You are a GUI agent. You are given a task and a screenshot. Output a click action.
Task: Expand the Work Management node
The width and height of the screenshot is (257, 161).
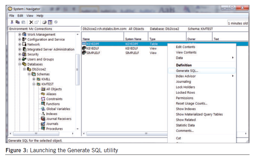coord(20,34)
